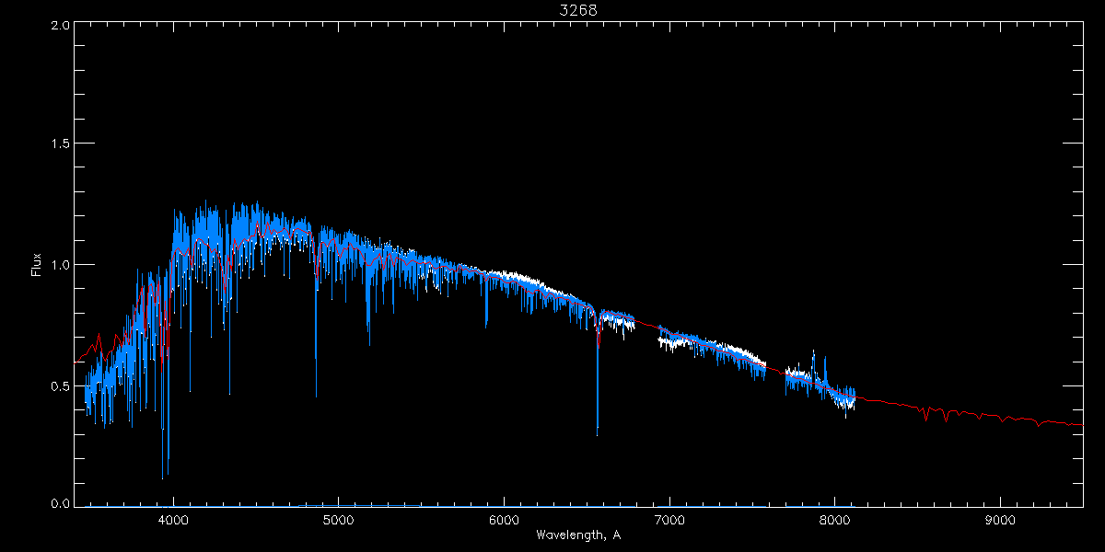Click the 2.0 tick label on y-axis
The height and width of the screenshot is (552, 1105).
click(60, 26)
